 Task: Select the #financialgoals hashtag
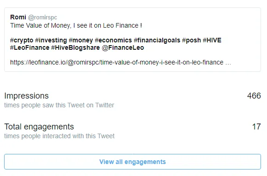tap(157, 40)
